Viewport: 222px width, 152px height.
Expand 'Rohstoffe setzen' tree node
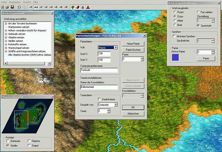point(6,44)
